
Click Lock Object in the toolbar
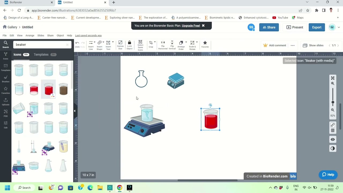click(x=129, y=44)
